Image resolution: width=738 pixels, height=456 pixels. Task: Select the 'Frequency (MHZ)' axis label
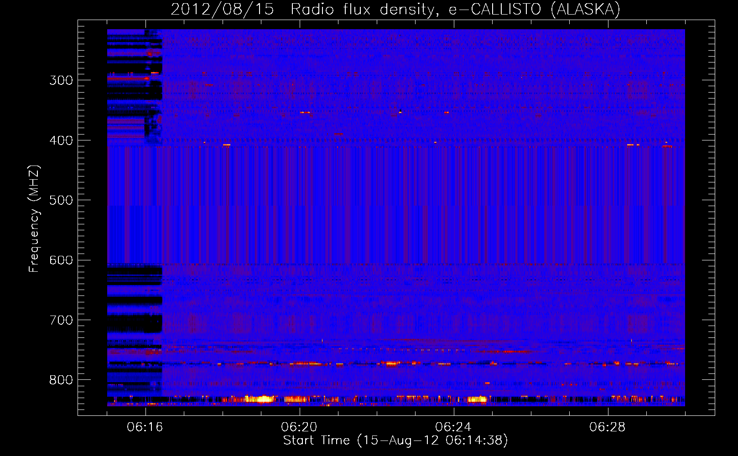click(x=34, y=218)
